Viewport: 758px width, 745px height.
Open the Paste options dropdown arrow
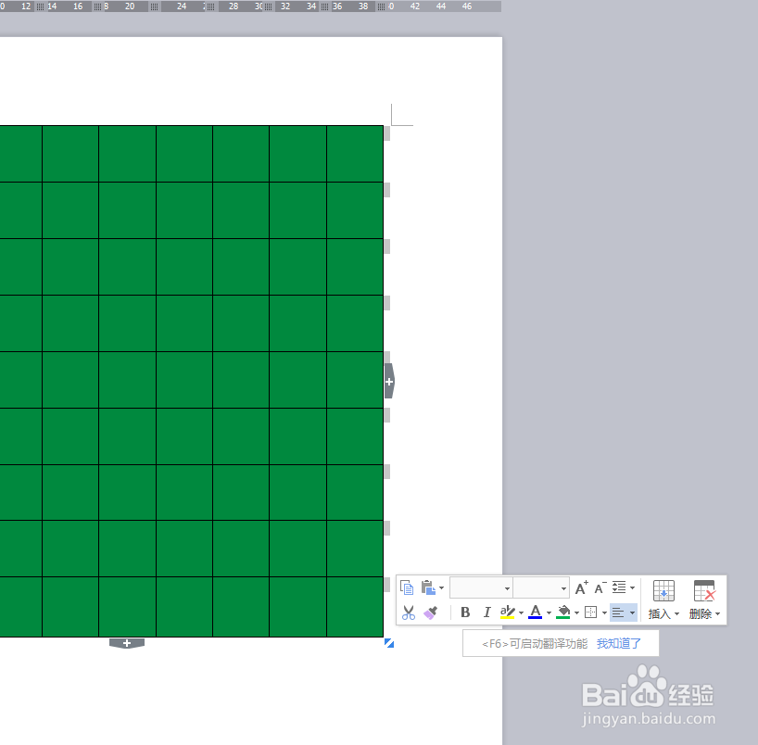click(x=441, y=587)
